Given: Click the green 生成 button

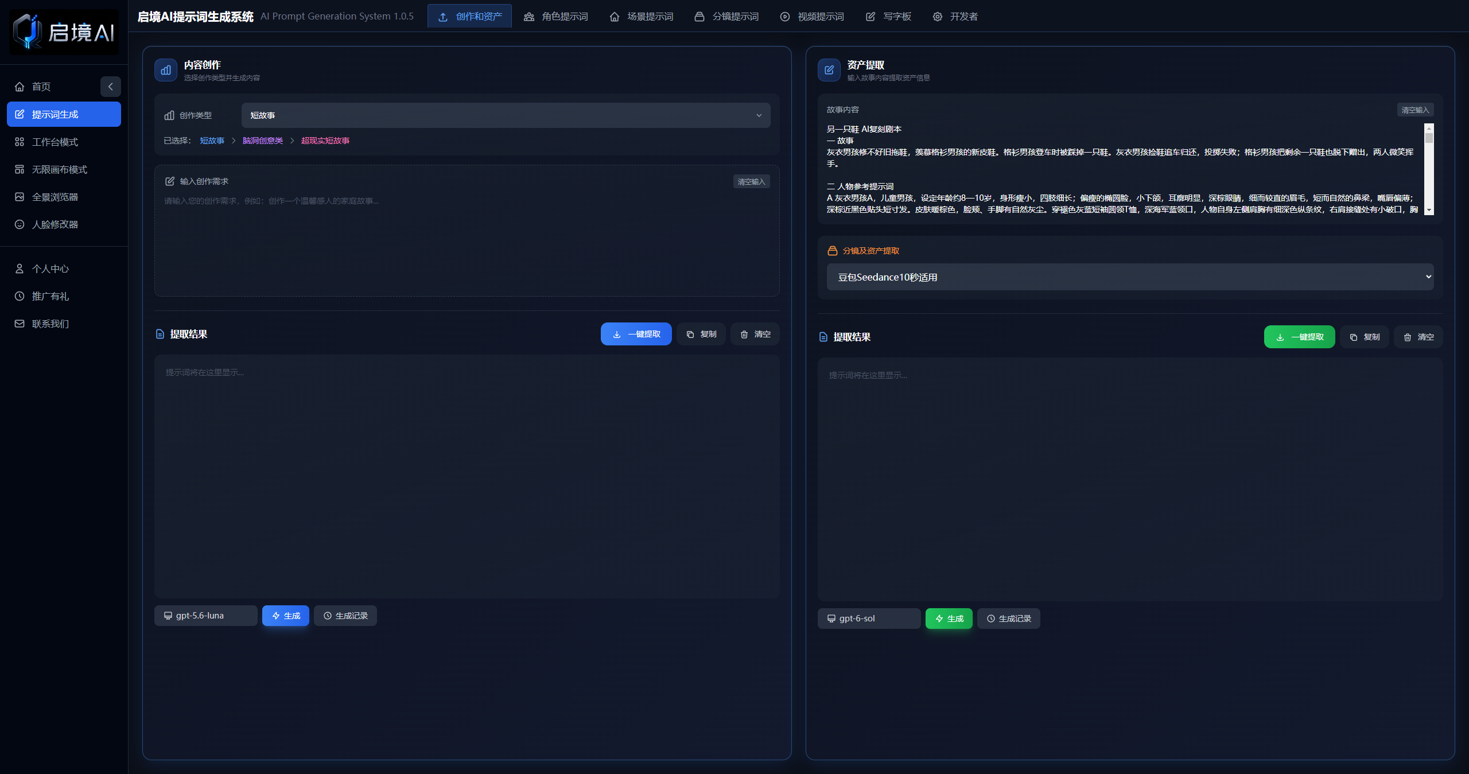Looking at the screenshot, I should [x=949, y=619].
